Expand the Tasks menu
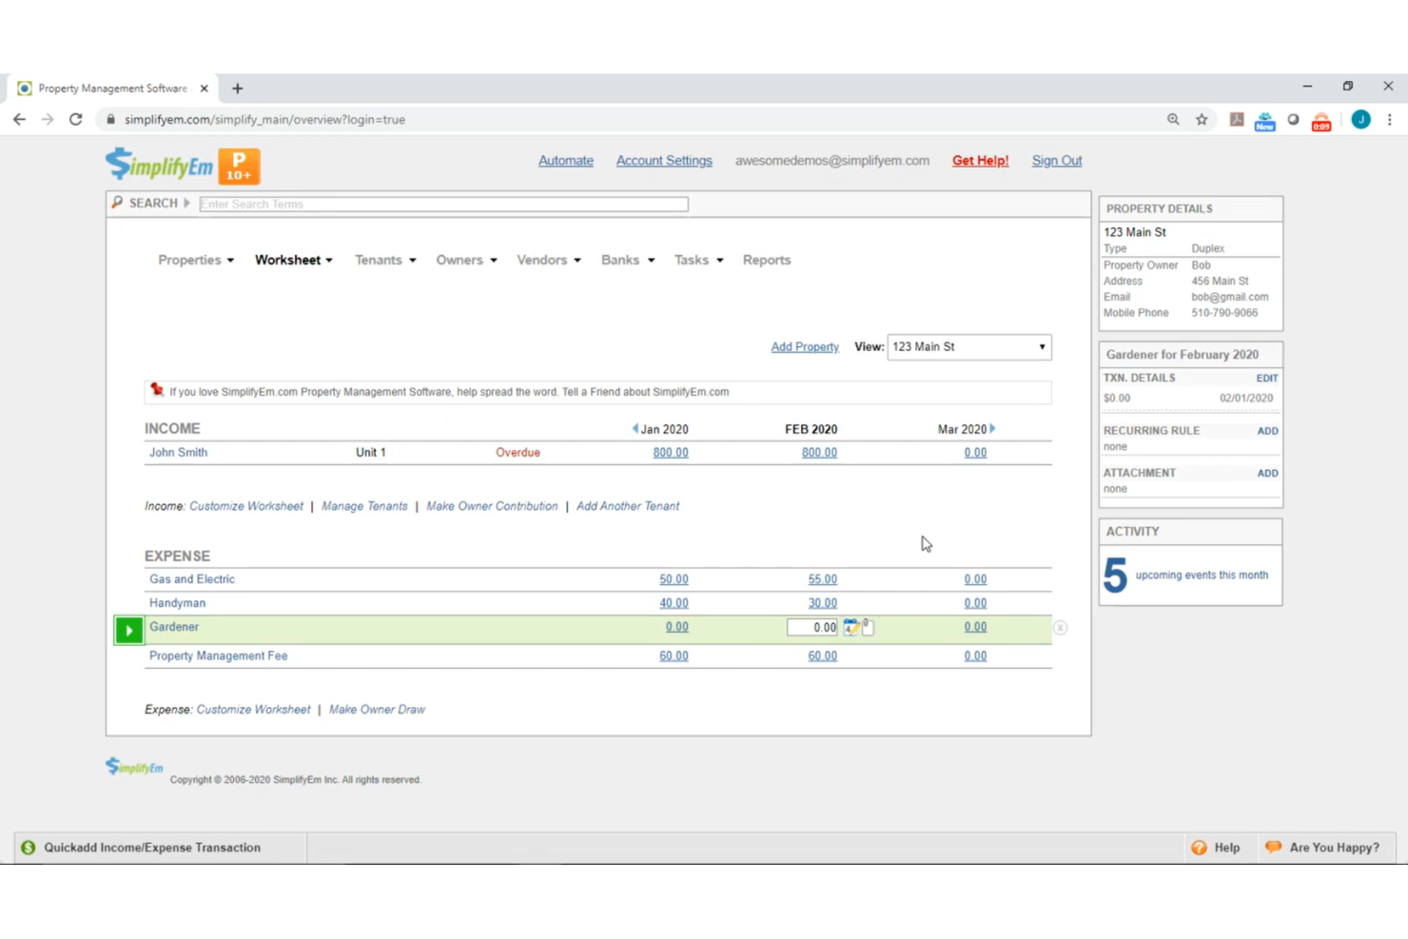The image size is (1408, 939). (x=699, y=260)
